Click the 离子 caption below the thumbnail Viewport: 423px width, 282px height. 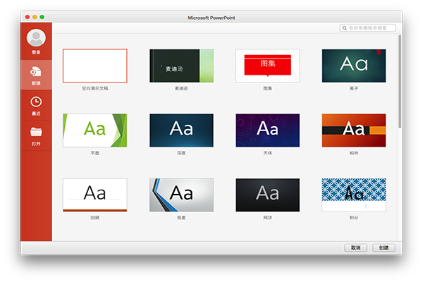click(354, 88)
